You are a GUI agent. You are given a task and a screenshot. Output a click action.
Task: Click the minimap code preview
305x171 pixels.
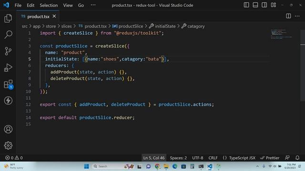pos(281,34)
